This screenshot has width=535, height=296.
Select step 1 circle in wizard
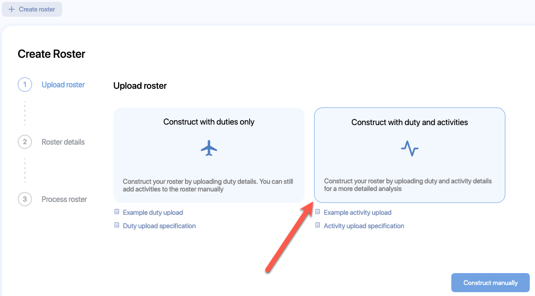point(25,85)
